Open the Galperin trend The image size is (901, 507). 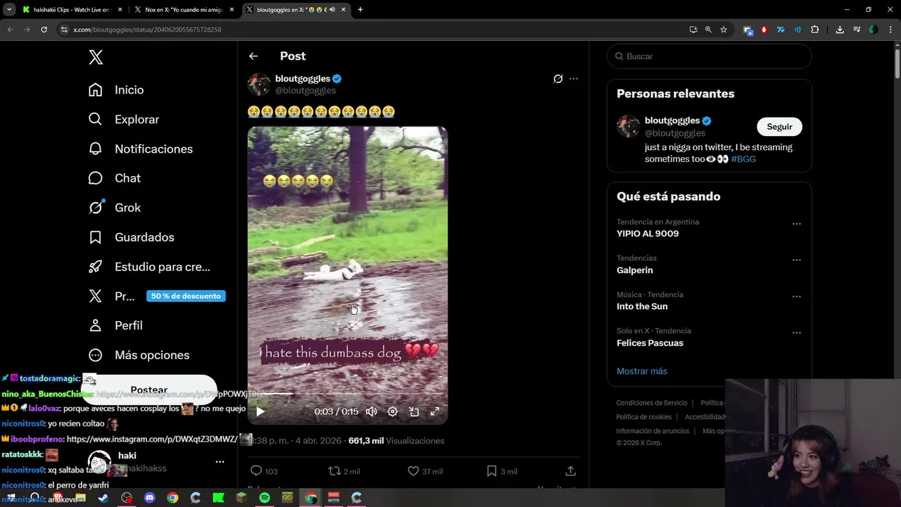pos(635,270)
